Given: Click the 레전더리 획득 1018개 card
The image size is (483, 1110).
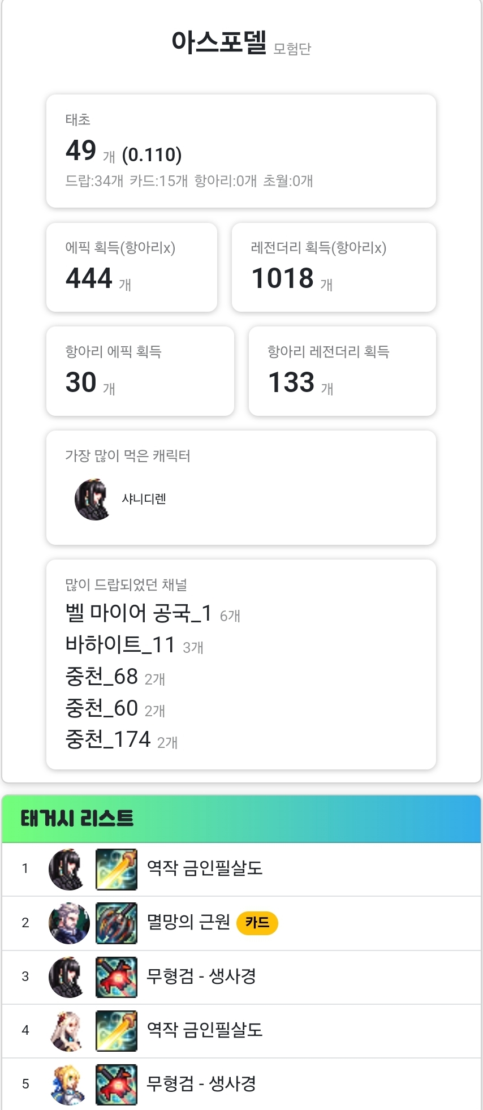Looking at the screenshot, I should pyautogui.click(x=334, y=267).
